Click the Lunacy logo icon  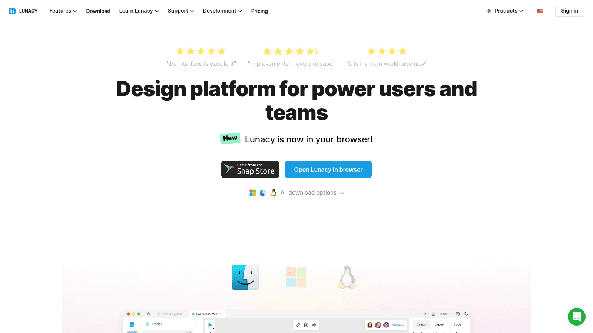[x=12, y=11]
